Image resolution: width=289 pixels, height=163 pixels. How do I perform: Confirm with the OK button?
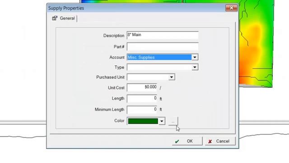coord(187,141)
